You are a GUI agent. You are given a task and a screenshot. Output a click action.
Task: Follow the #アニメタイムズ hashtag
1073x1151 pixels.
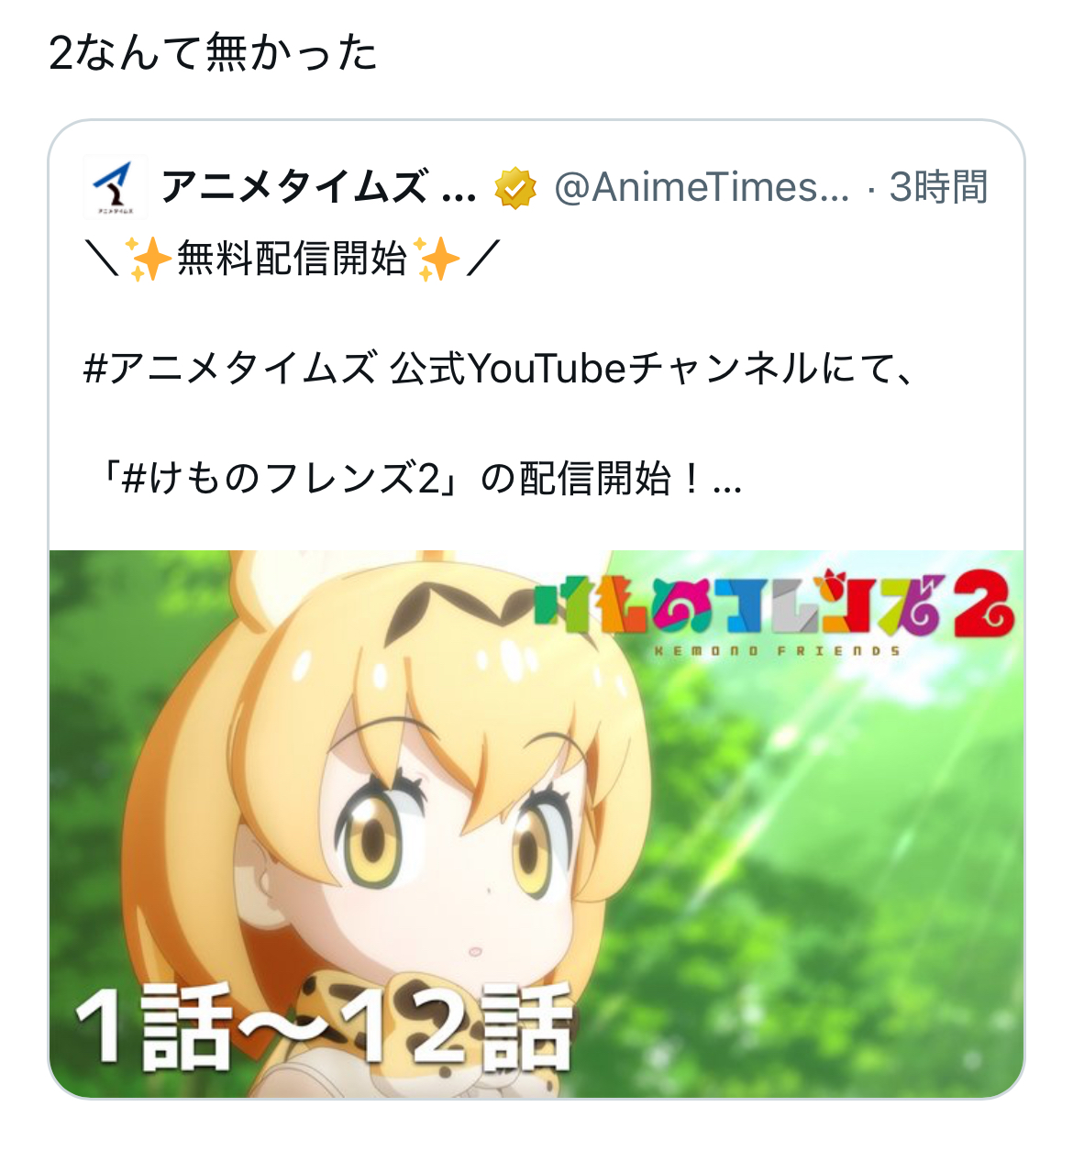click(x=229, y=369)
